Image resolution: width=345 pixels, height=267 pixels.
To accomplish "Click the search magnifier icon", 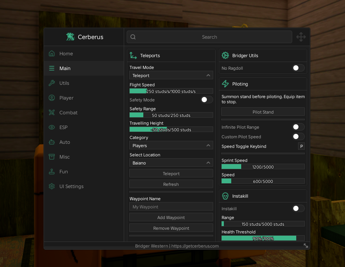I will 133,37.
